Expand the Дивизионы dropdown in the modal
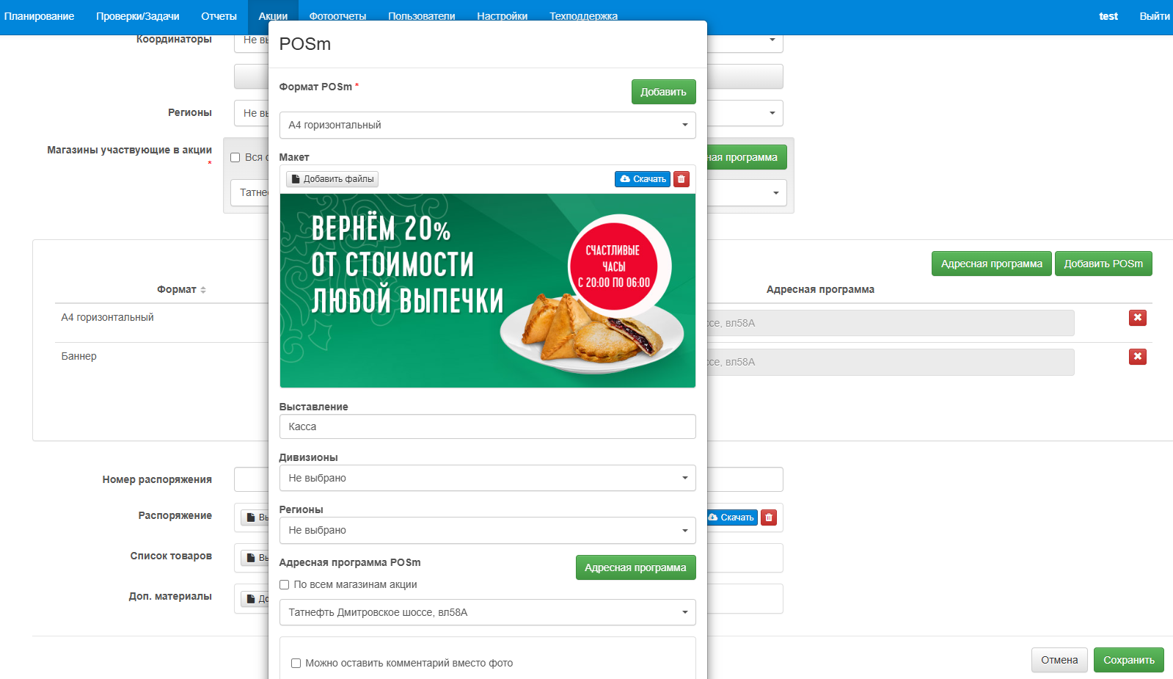Screen dimensions: 1173x679 [x=487, y=478]
